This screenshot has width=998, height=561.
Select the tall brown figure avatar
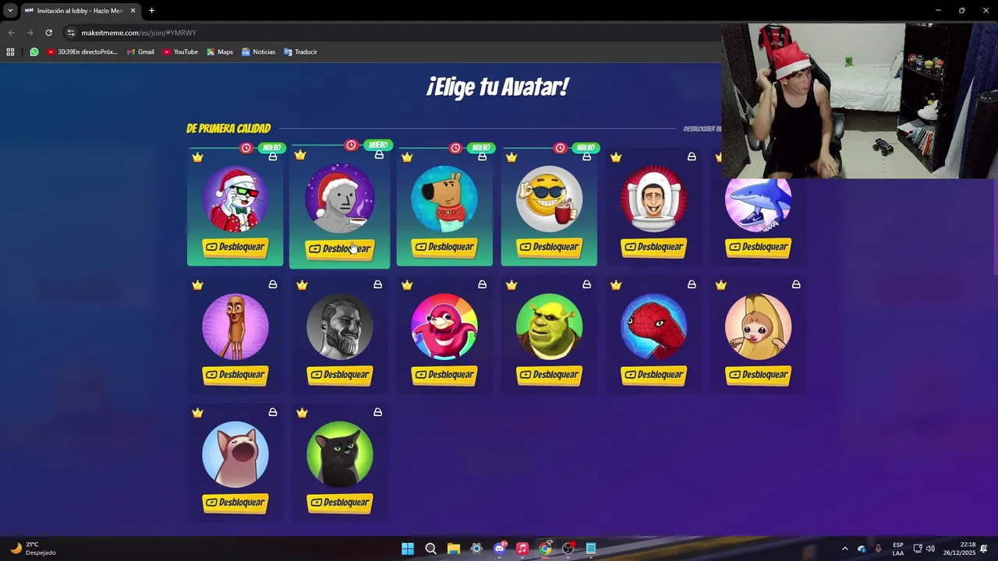coord(235,326)
